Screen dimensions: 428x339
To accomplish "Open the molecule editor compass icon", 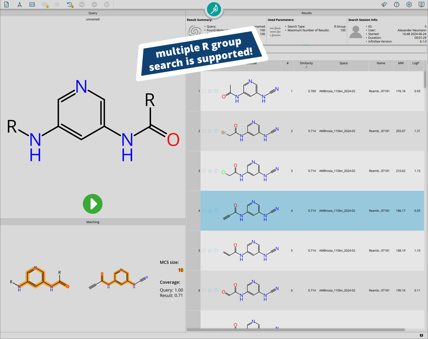I will 19,4.
